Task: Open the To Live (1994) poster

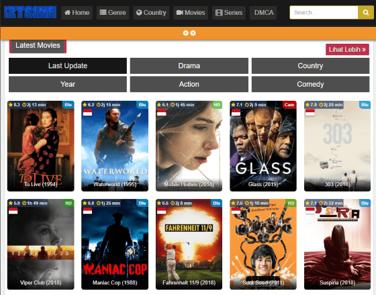Action: (x=41, y=146)
